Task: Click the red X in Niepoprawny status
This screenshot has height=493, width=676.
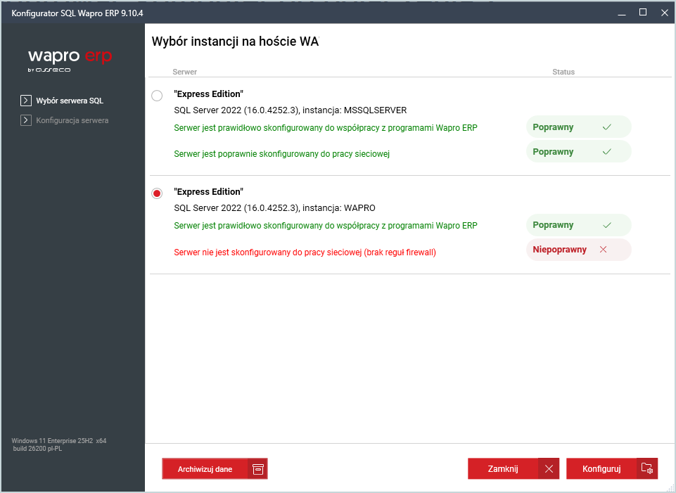Action: click(x=603, y=250)
